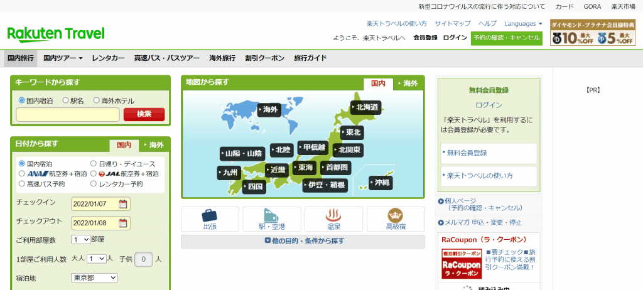643x290 pixels.
Task: Select 東北 region on the map
Action: (x=352, y=133)
